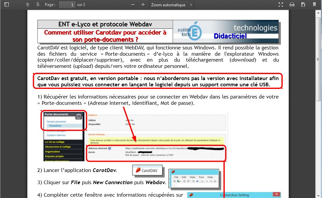Click the CarotDAV application logo image
Image resolution: width=322 pixels, height=198 pixels.
(x=147, y=170)
